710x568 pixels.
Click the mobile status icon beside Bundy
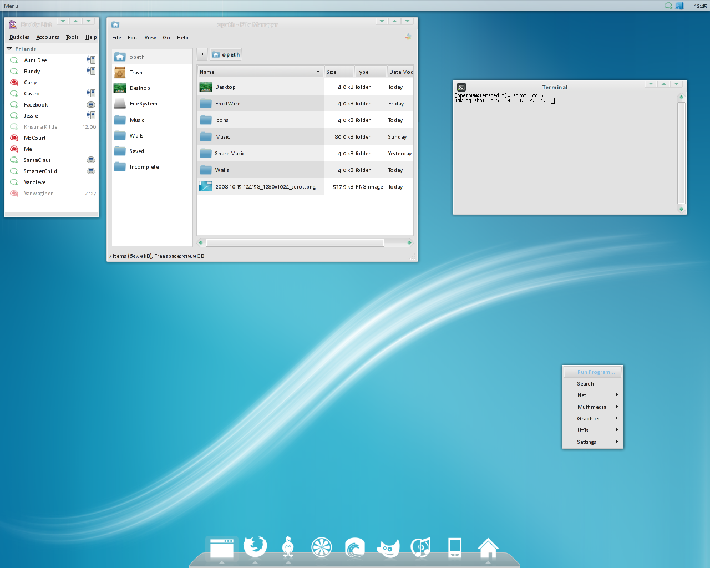click(91, 71)
